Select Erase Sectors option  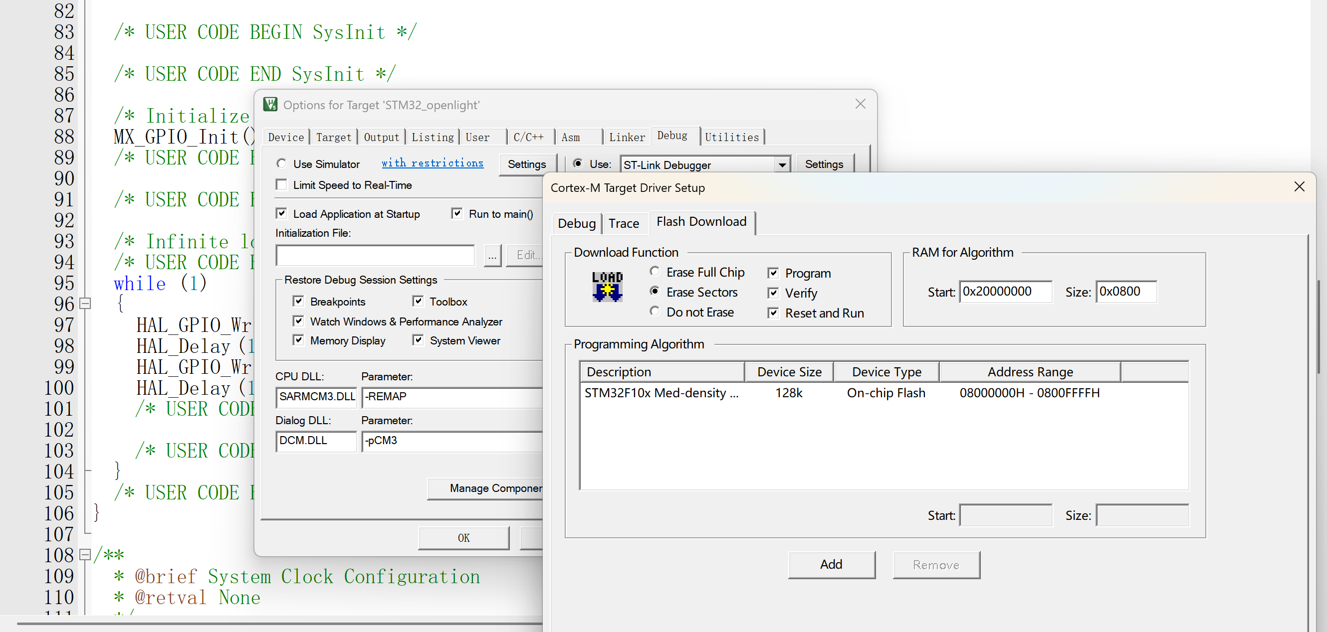[655, 291]
